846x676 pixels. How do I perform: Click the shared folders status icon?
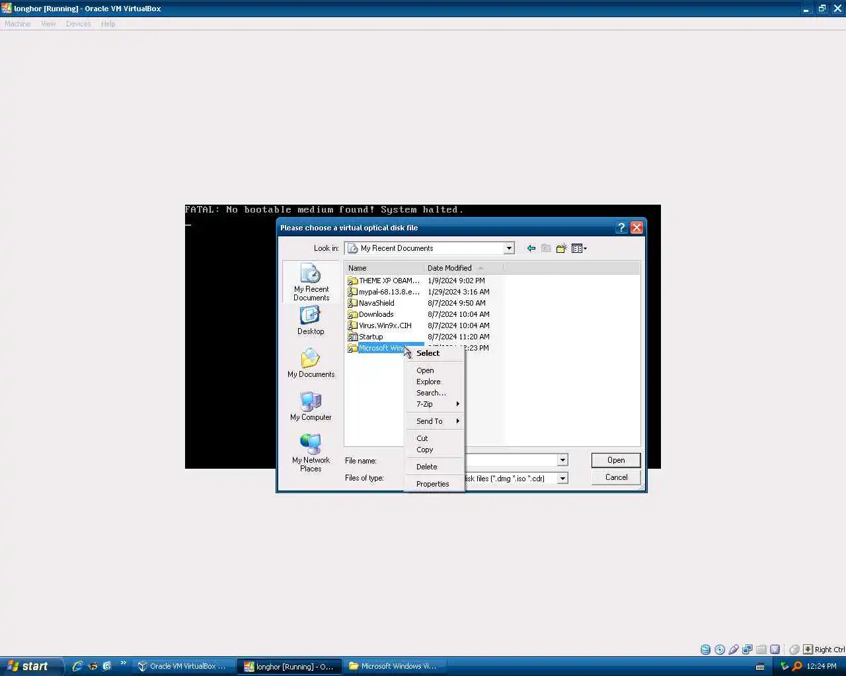761,650
